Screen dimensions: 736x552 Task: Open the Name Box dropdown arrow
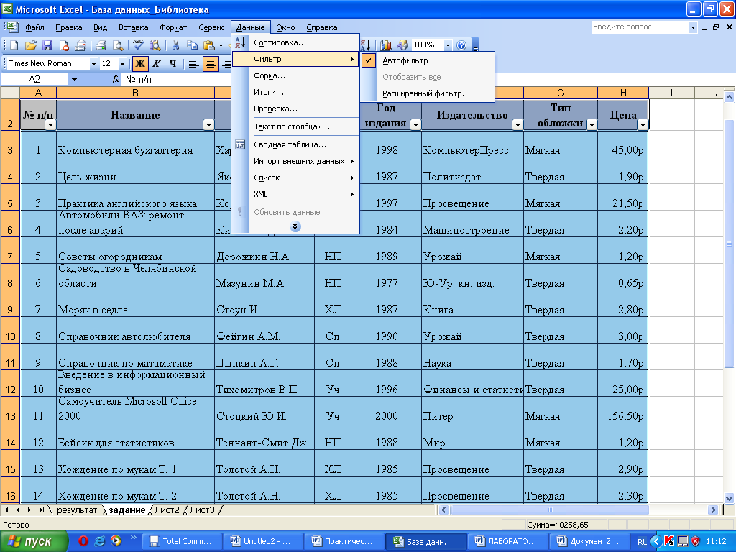tap(74, 79)
